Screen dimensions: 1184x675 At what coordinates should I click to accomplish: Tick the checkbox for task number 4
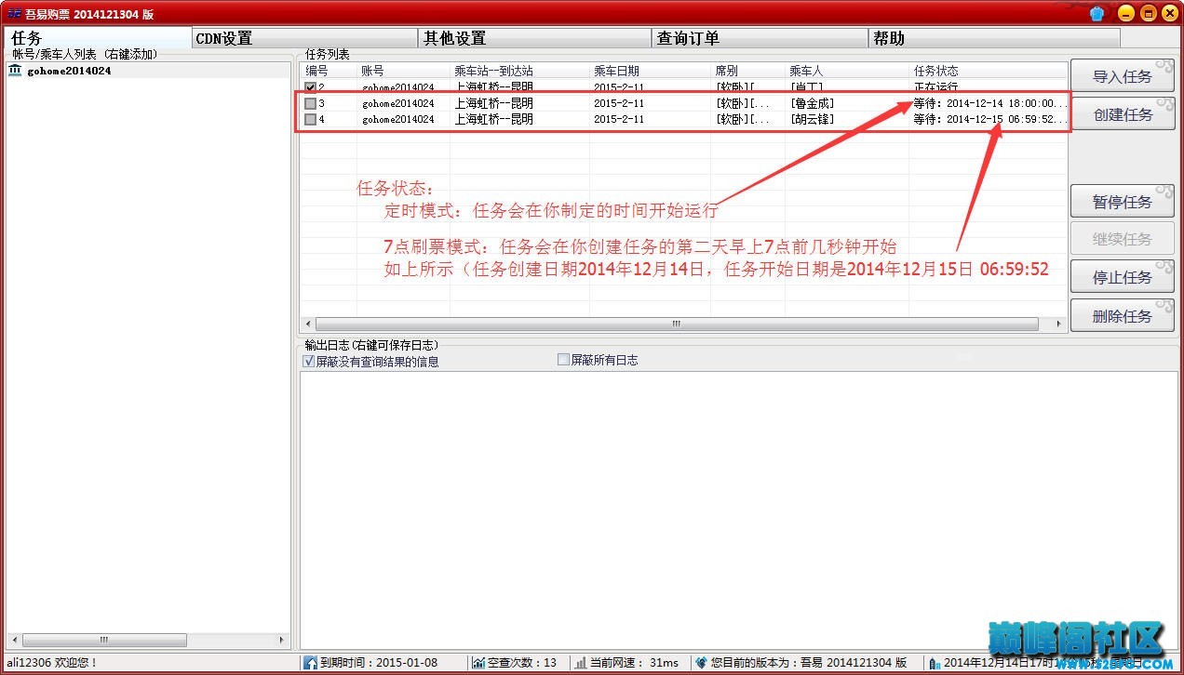(311, 119)
